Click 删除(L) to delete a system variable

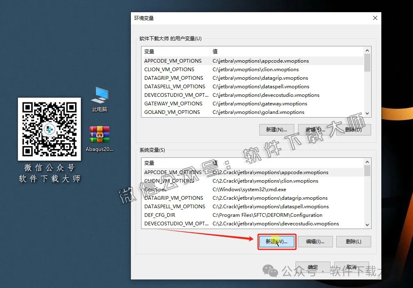(353, 241)
